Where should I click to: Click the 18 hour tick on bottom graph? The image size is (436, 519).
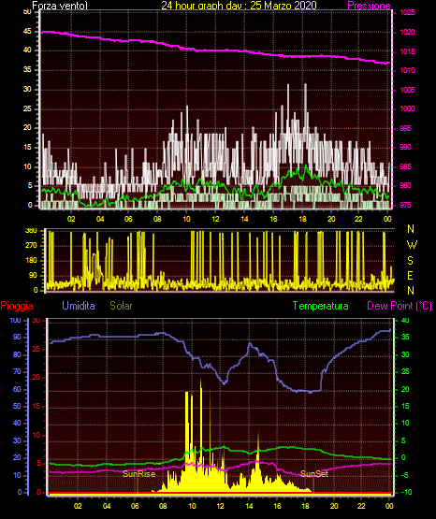coord(306,506)
